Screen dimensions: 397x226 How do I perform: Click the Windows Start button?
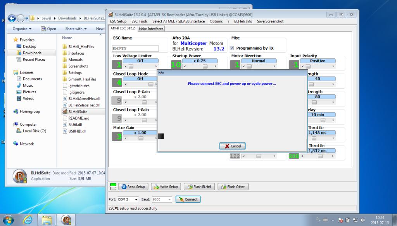tap(8, 220)
